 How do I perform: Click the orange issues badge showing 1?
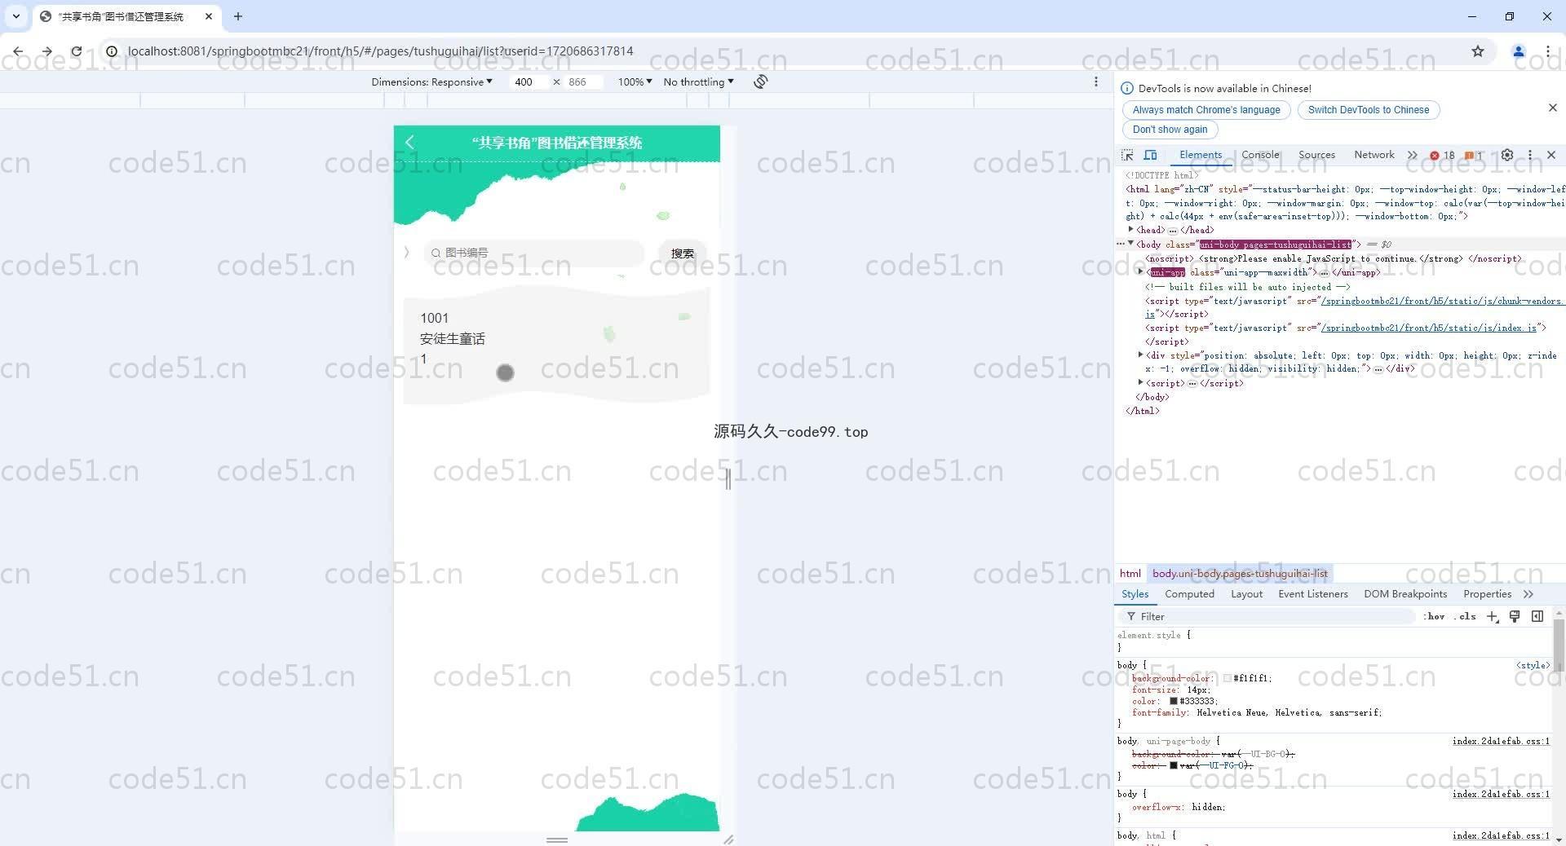point(1474,155)
